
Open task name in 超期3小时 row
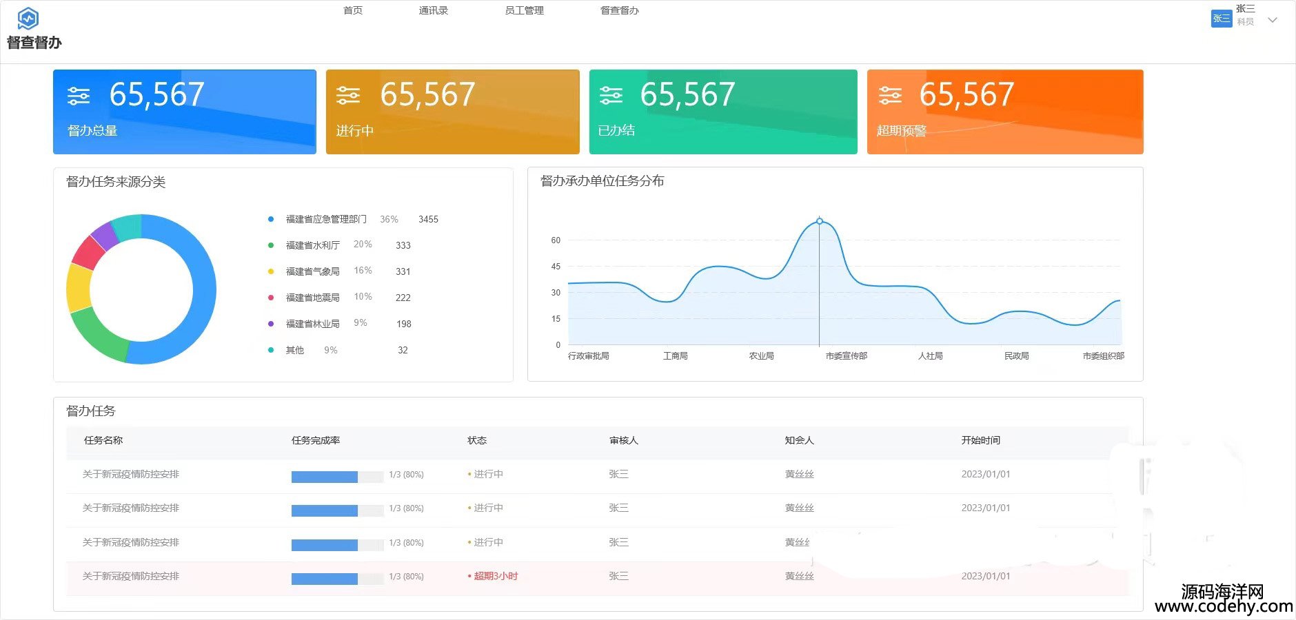click(x=131, y=576)
